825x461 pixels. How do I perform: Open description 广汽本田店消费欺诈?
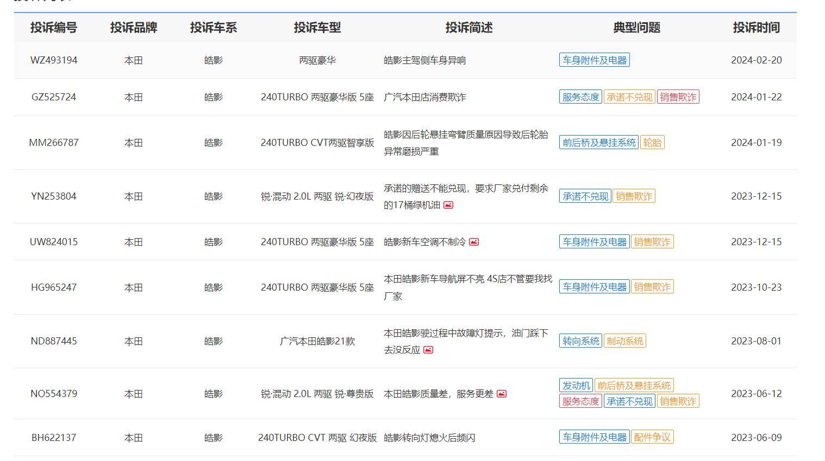pyautogui.click(x=425, y=97)
